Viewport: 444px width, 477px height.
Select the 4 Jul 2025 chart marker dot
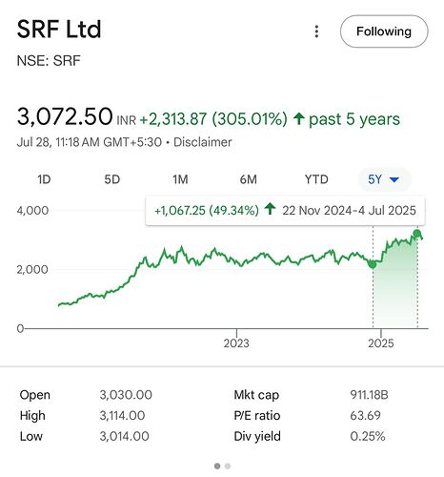click(417, 234)
